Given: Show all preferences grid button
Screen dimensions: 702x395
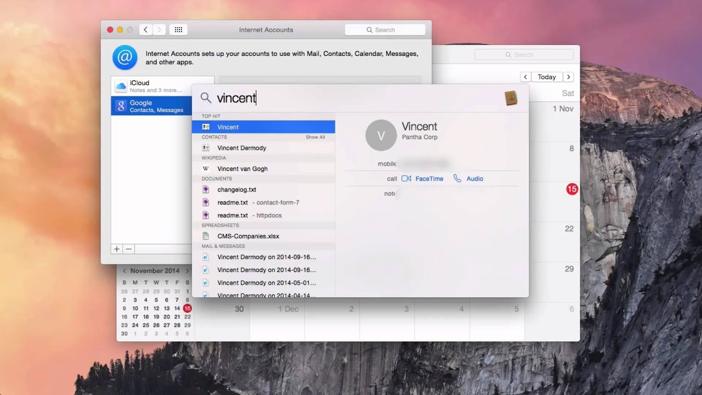Looking at the screenshot, I should pyautogui.click(x=178, y=30).
